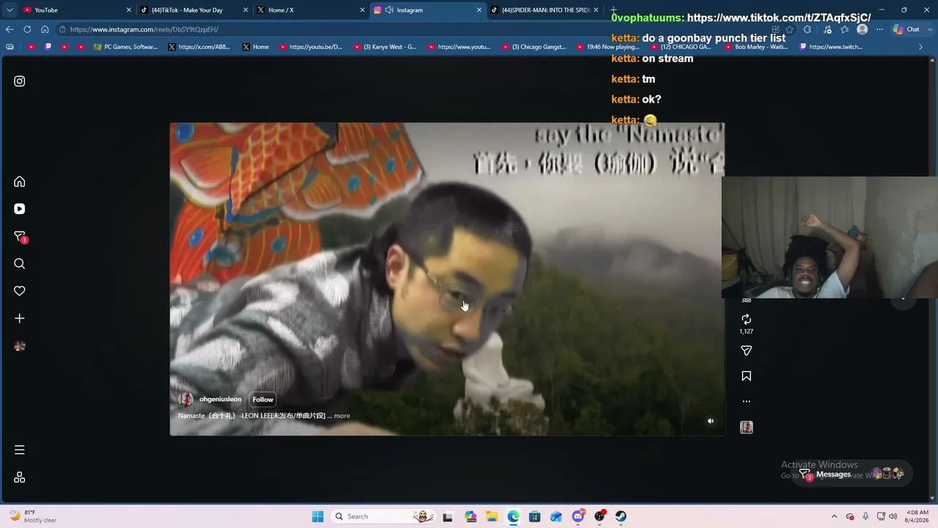This screenshot has width=938, height=528.
Task: Create a new post with plus icon
Action: [x=20, y=318]
